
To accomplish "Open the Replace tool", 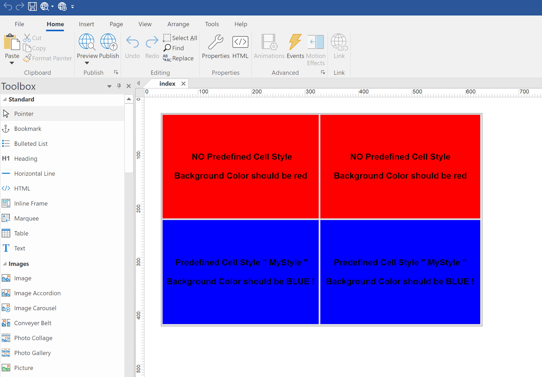I will (178, 58).
